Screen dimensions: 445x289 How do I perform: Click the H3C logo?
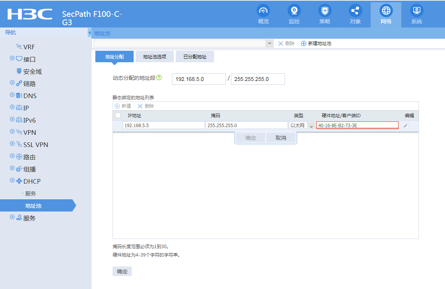(x=30, y=14)
